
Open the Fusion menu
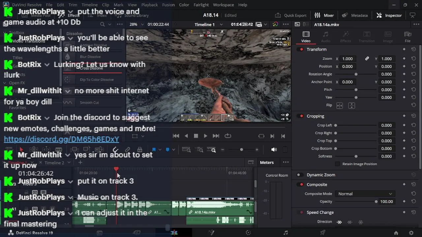point(168,5)
